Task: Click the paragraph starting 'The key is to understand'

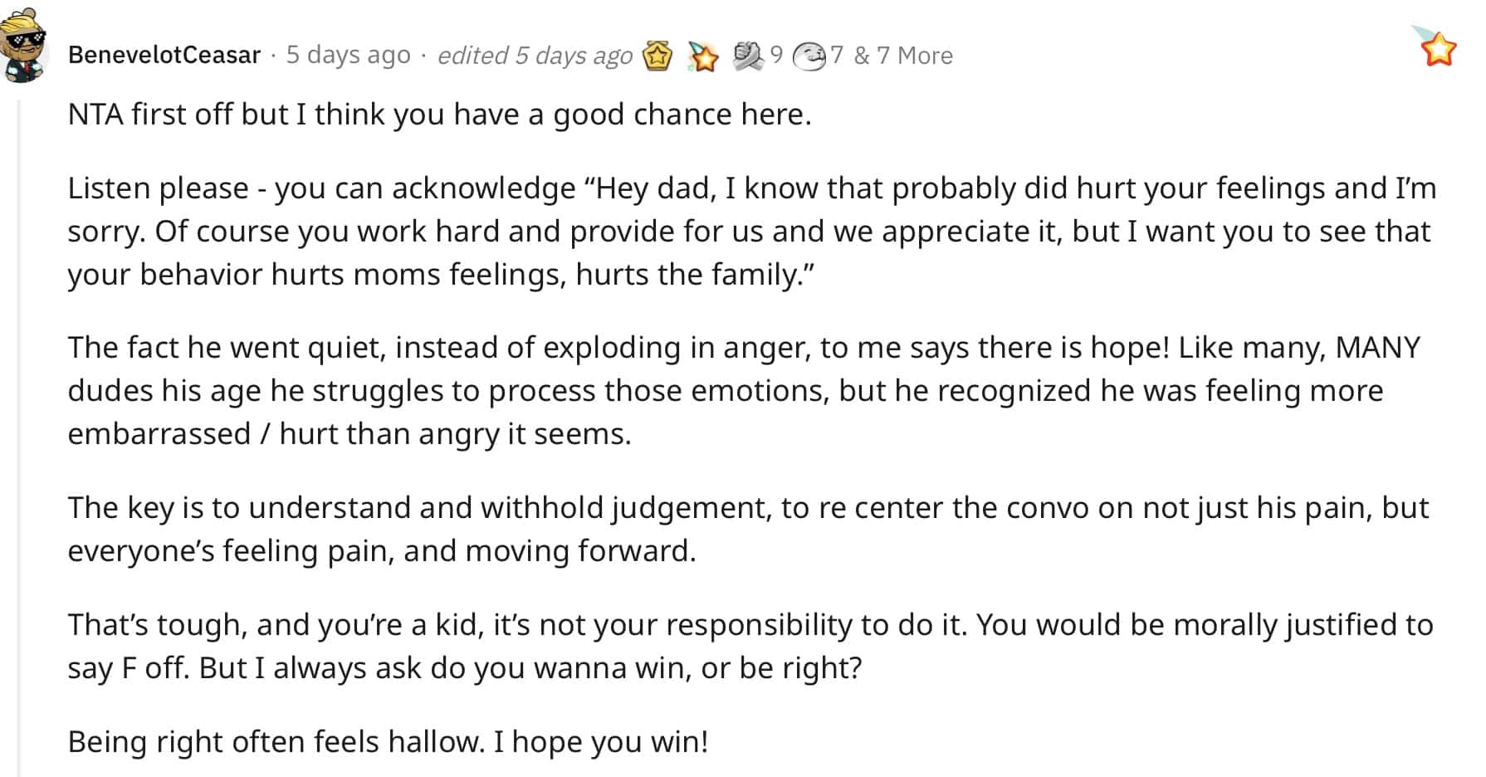Action: pos(749,529)
